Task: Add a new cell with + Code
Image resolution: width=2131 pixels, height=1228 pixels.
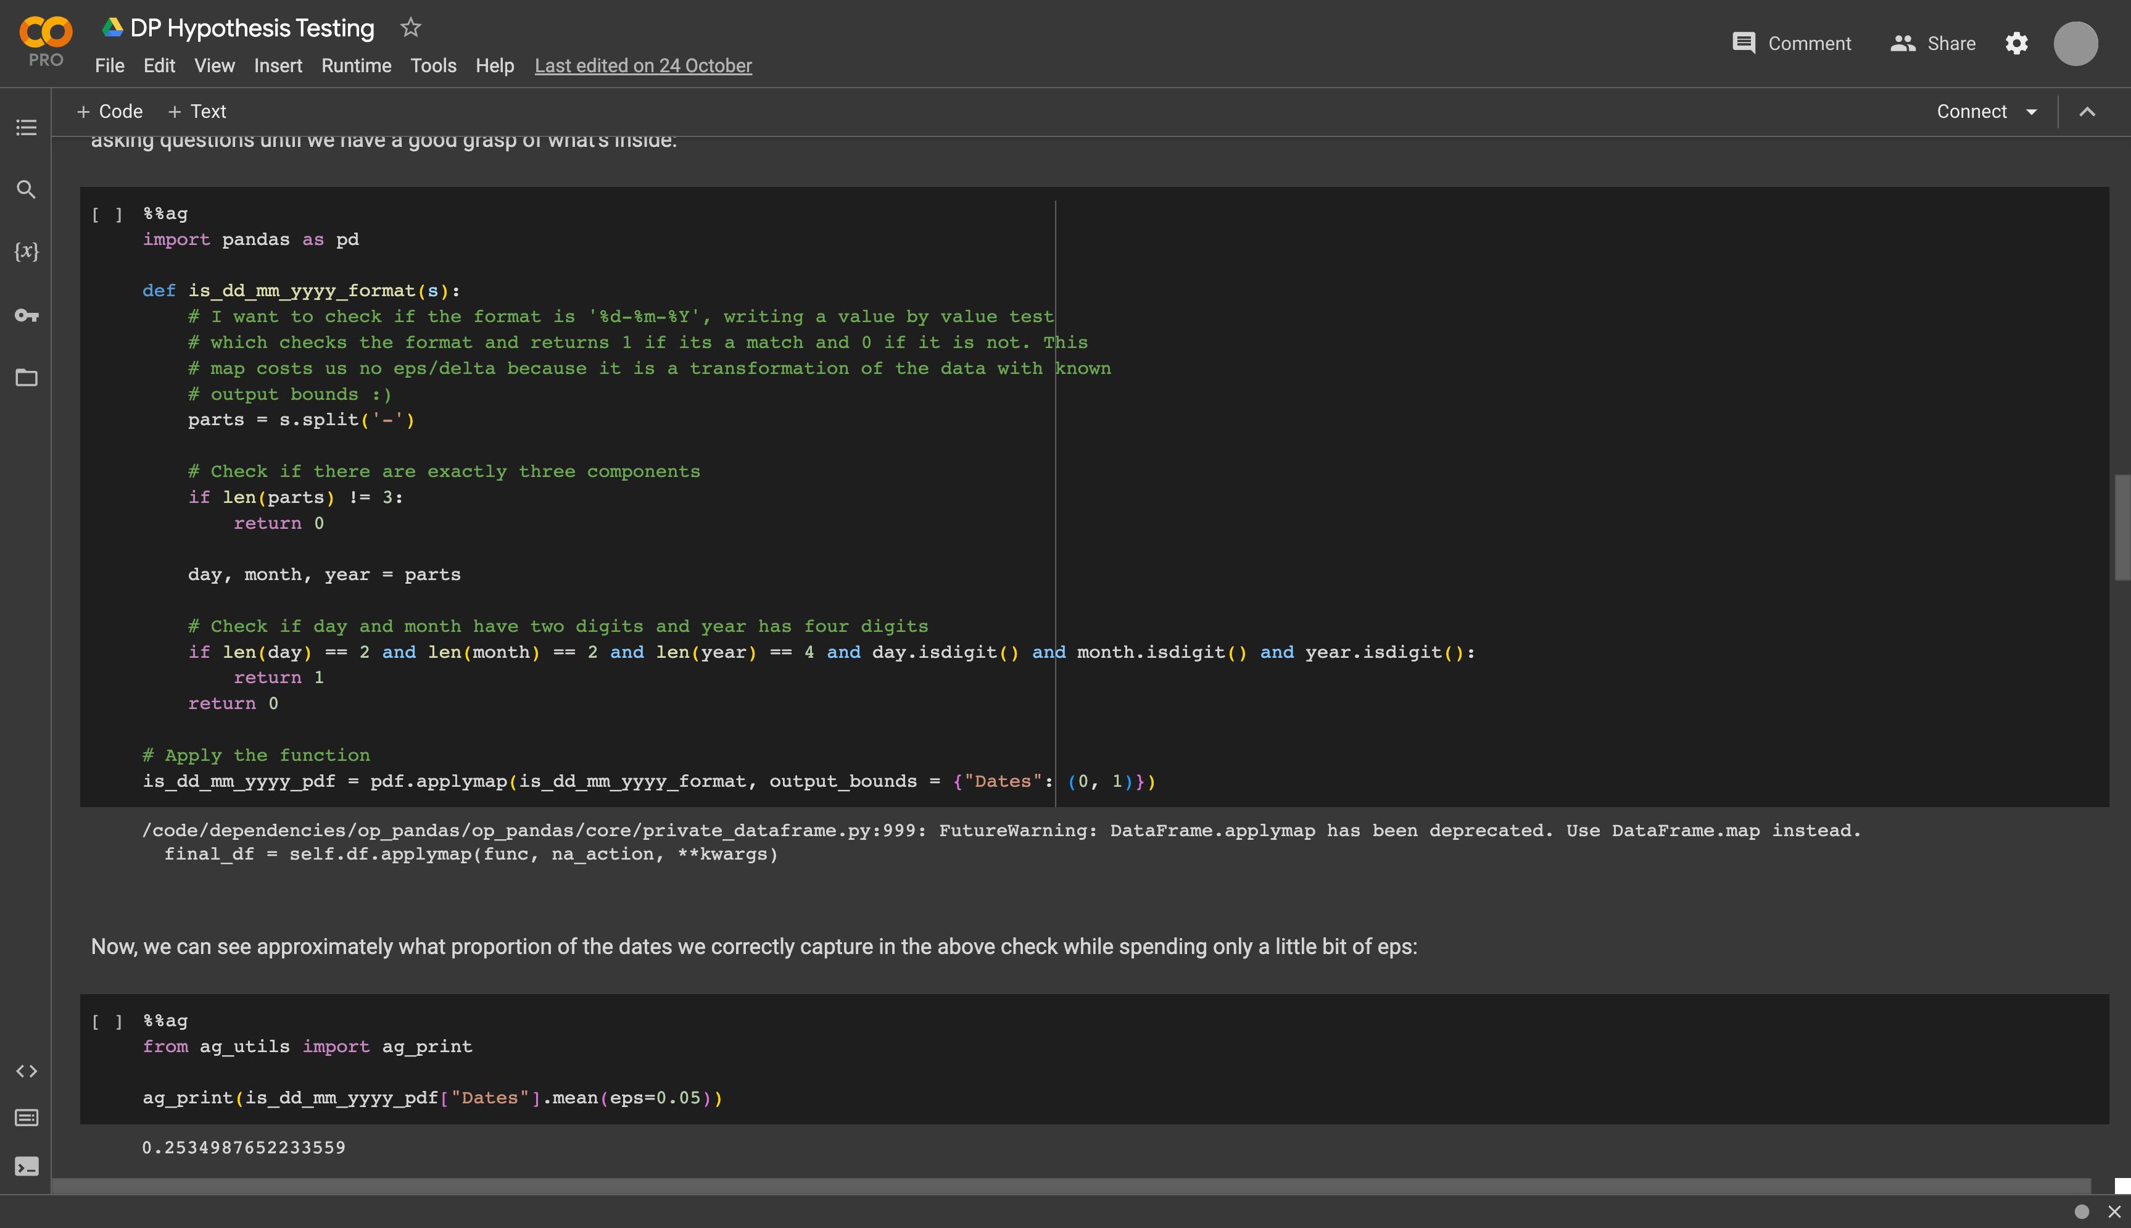Action: [x=110, y=111]
